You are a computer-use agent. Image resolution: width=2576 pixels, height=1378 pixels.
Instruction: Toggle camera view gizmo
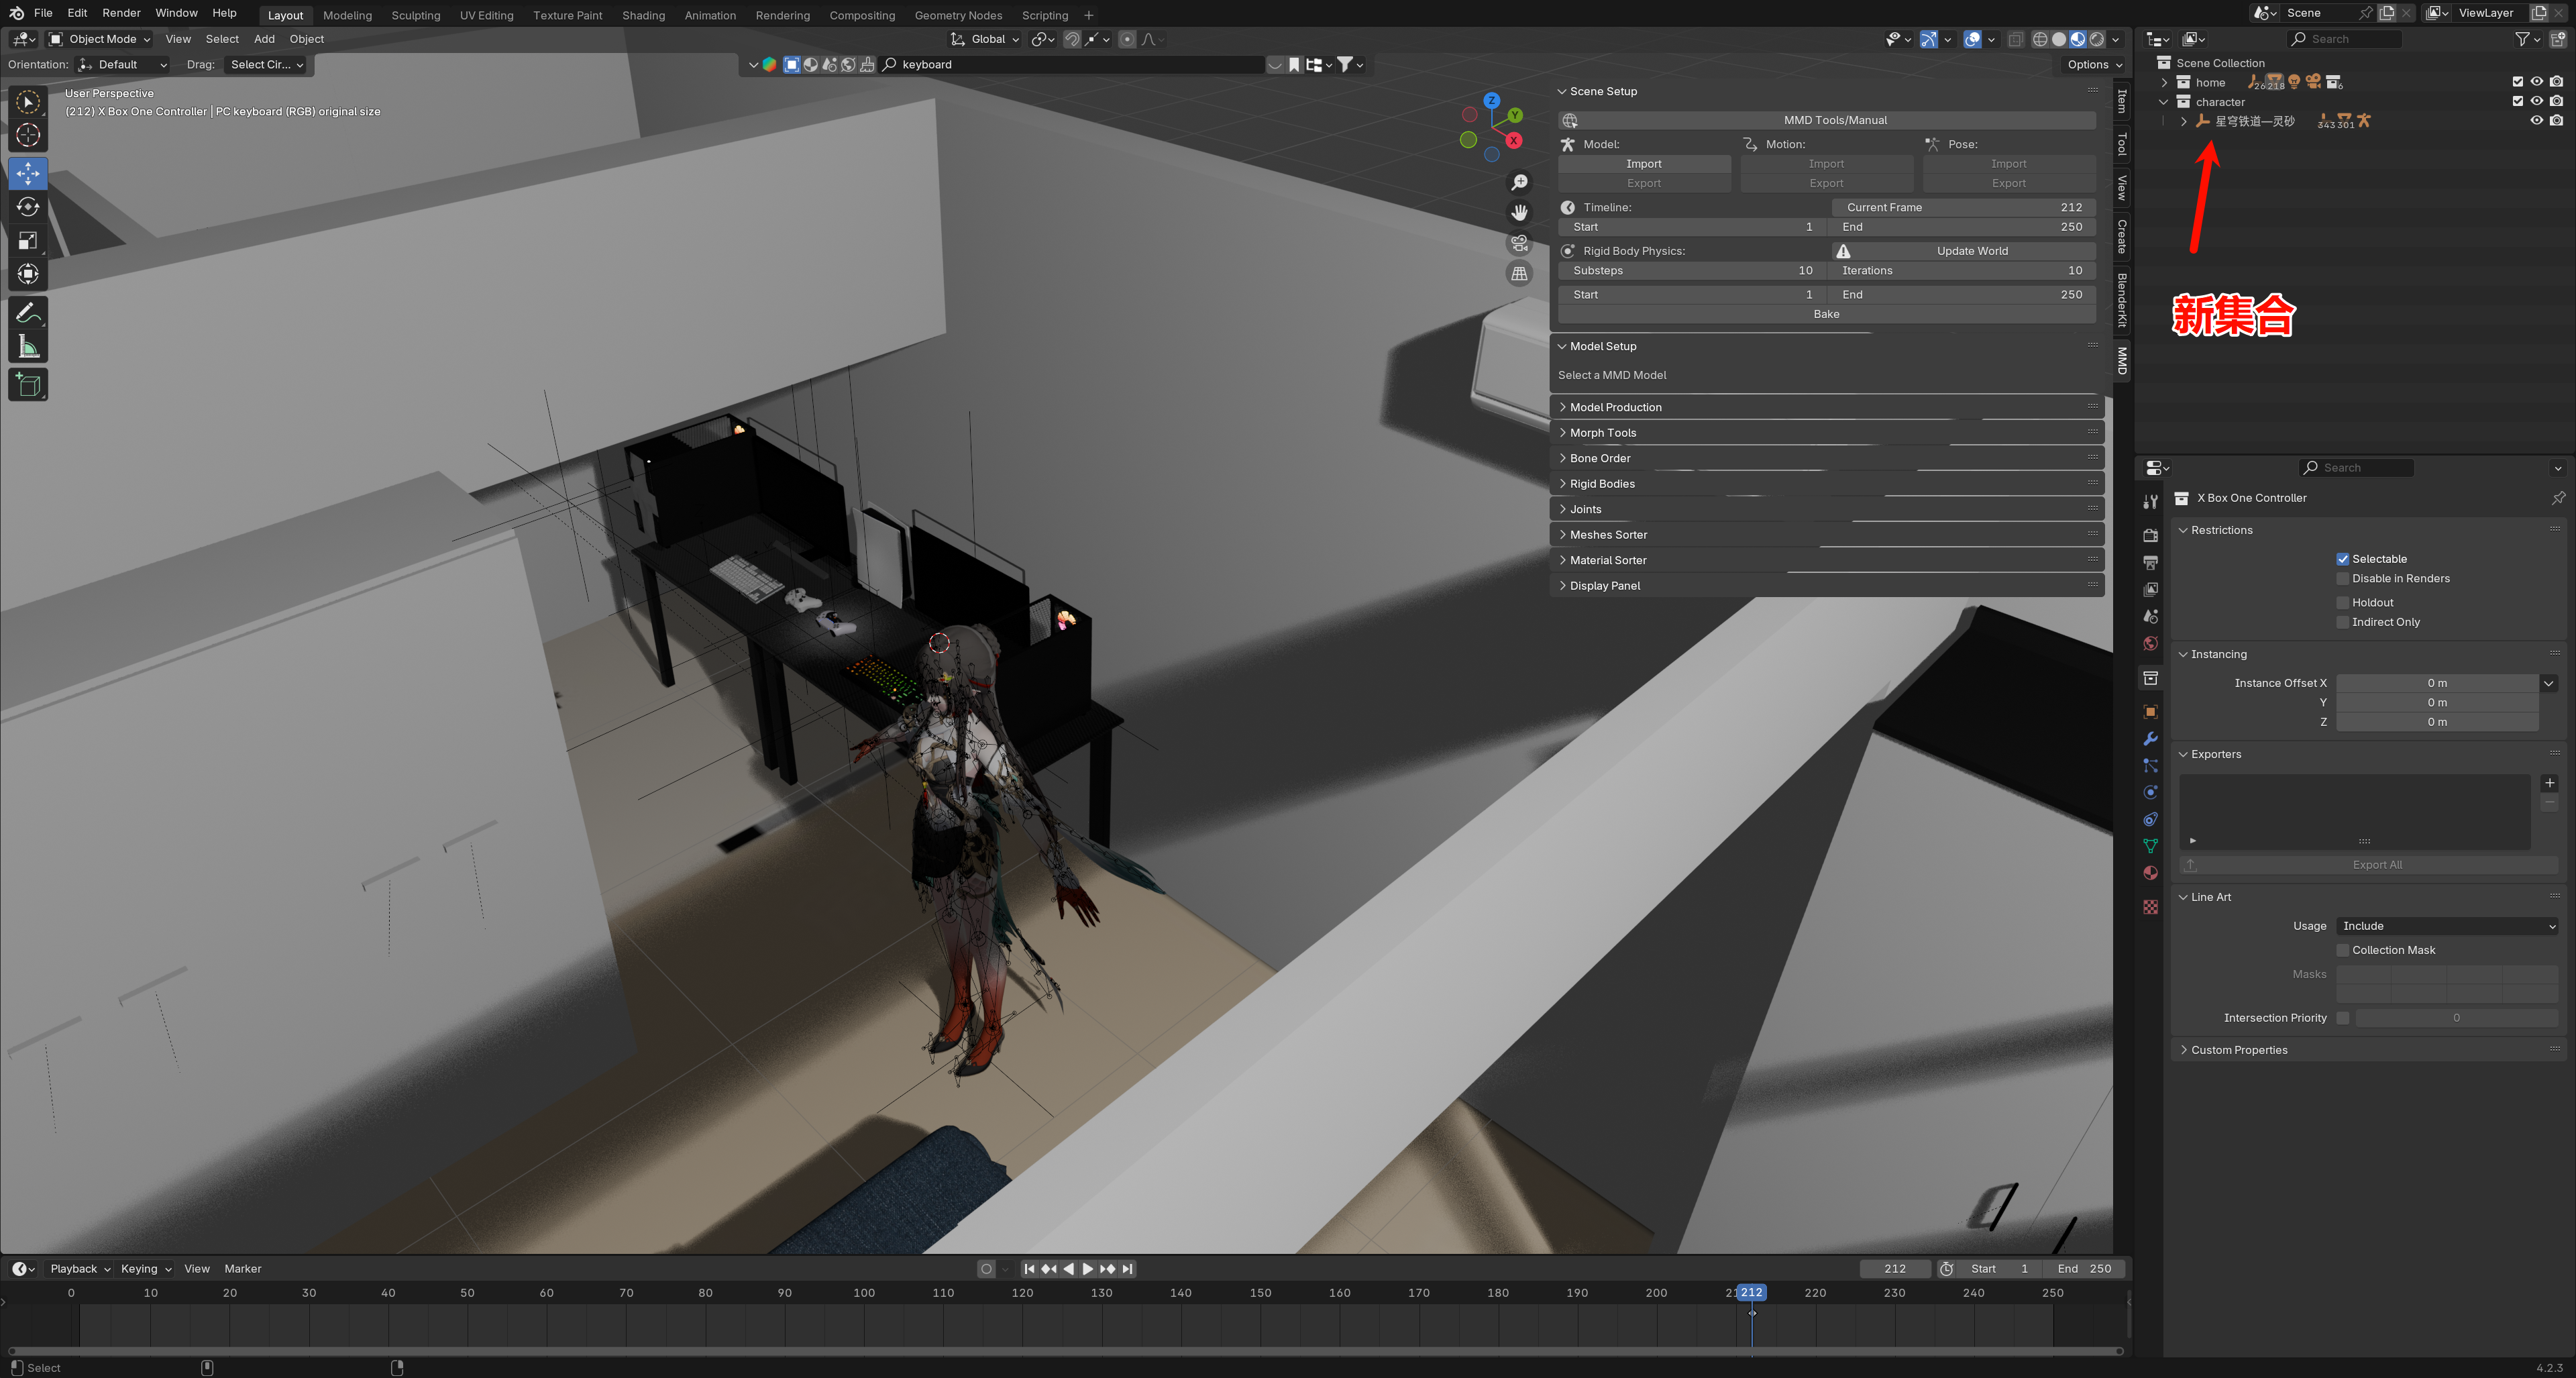pos(1519,243)
